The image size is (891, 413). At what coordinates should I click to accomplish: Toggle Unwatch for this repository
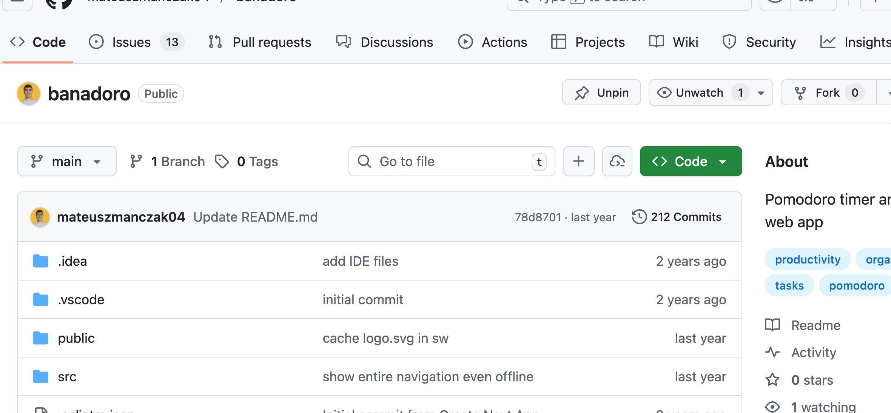tap(699, 92)
